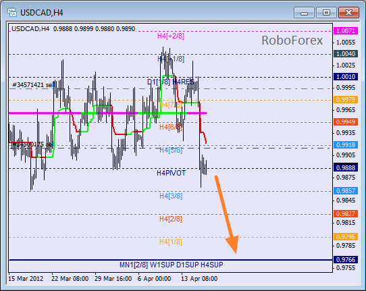Image resolution: width=366 pixels, height=291 pixels.
Task: Click the 1.0025 price scale value
Action: click(x=346, y=65)
